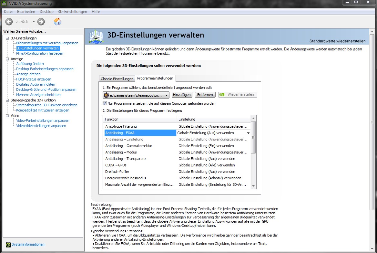Screen dimensions: 377x253
Task: Click settings list scroll-down arrow
Action: [x=253, y=186]
